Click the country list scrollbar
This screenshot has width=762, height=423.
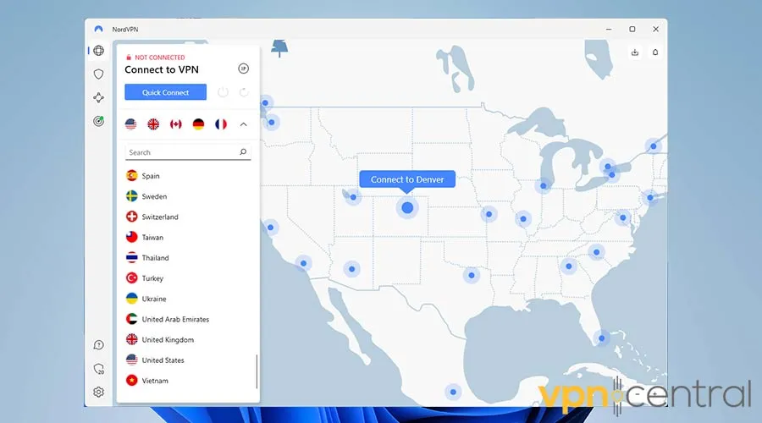point(257,371)
